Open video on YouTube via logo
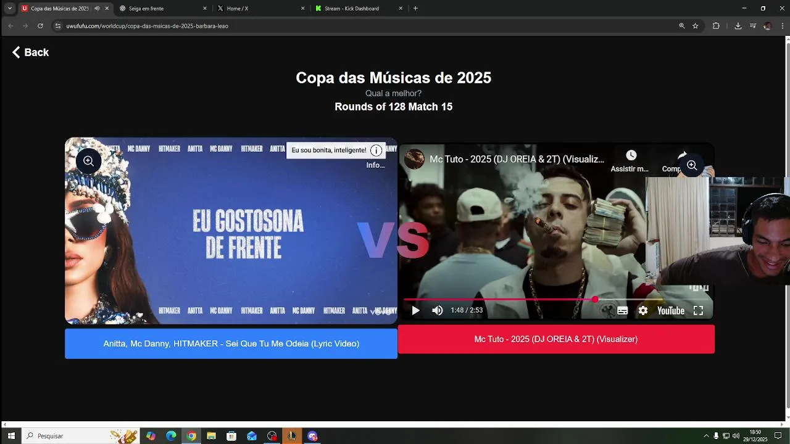This screenshot has height=444, width=790. [x=671, y=311]
